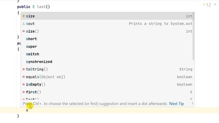Place the cursor in the last() method name
219x123 pixels.
pyautogui.click(x=41, y=7)
